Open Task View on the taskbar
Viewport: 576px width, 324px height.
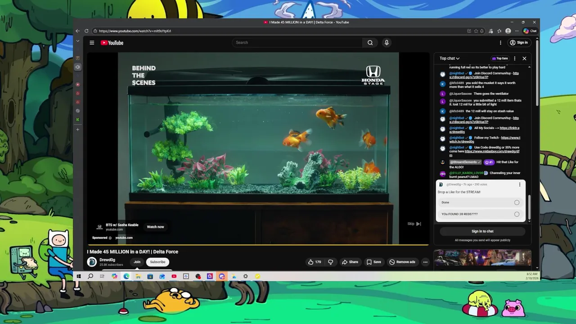point(102,276)
